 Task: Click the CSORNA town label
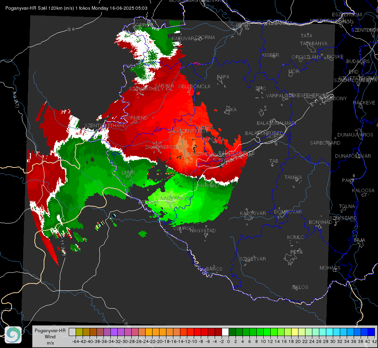(x=205, y=38)
